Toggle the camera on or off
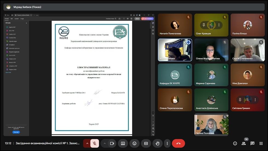The height and width of the screenshot is (151, 268). pos(112,143)
